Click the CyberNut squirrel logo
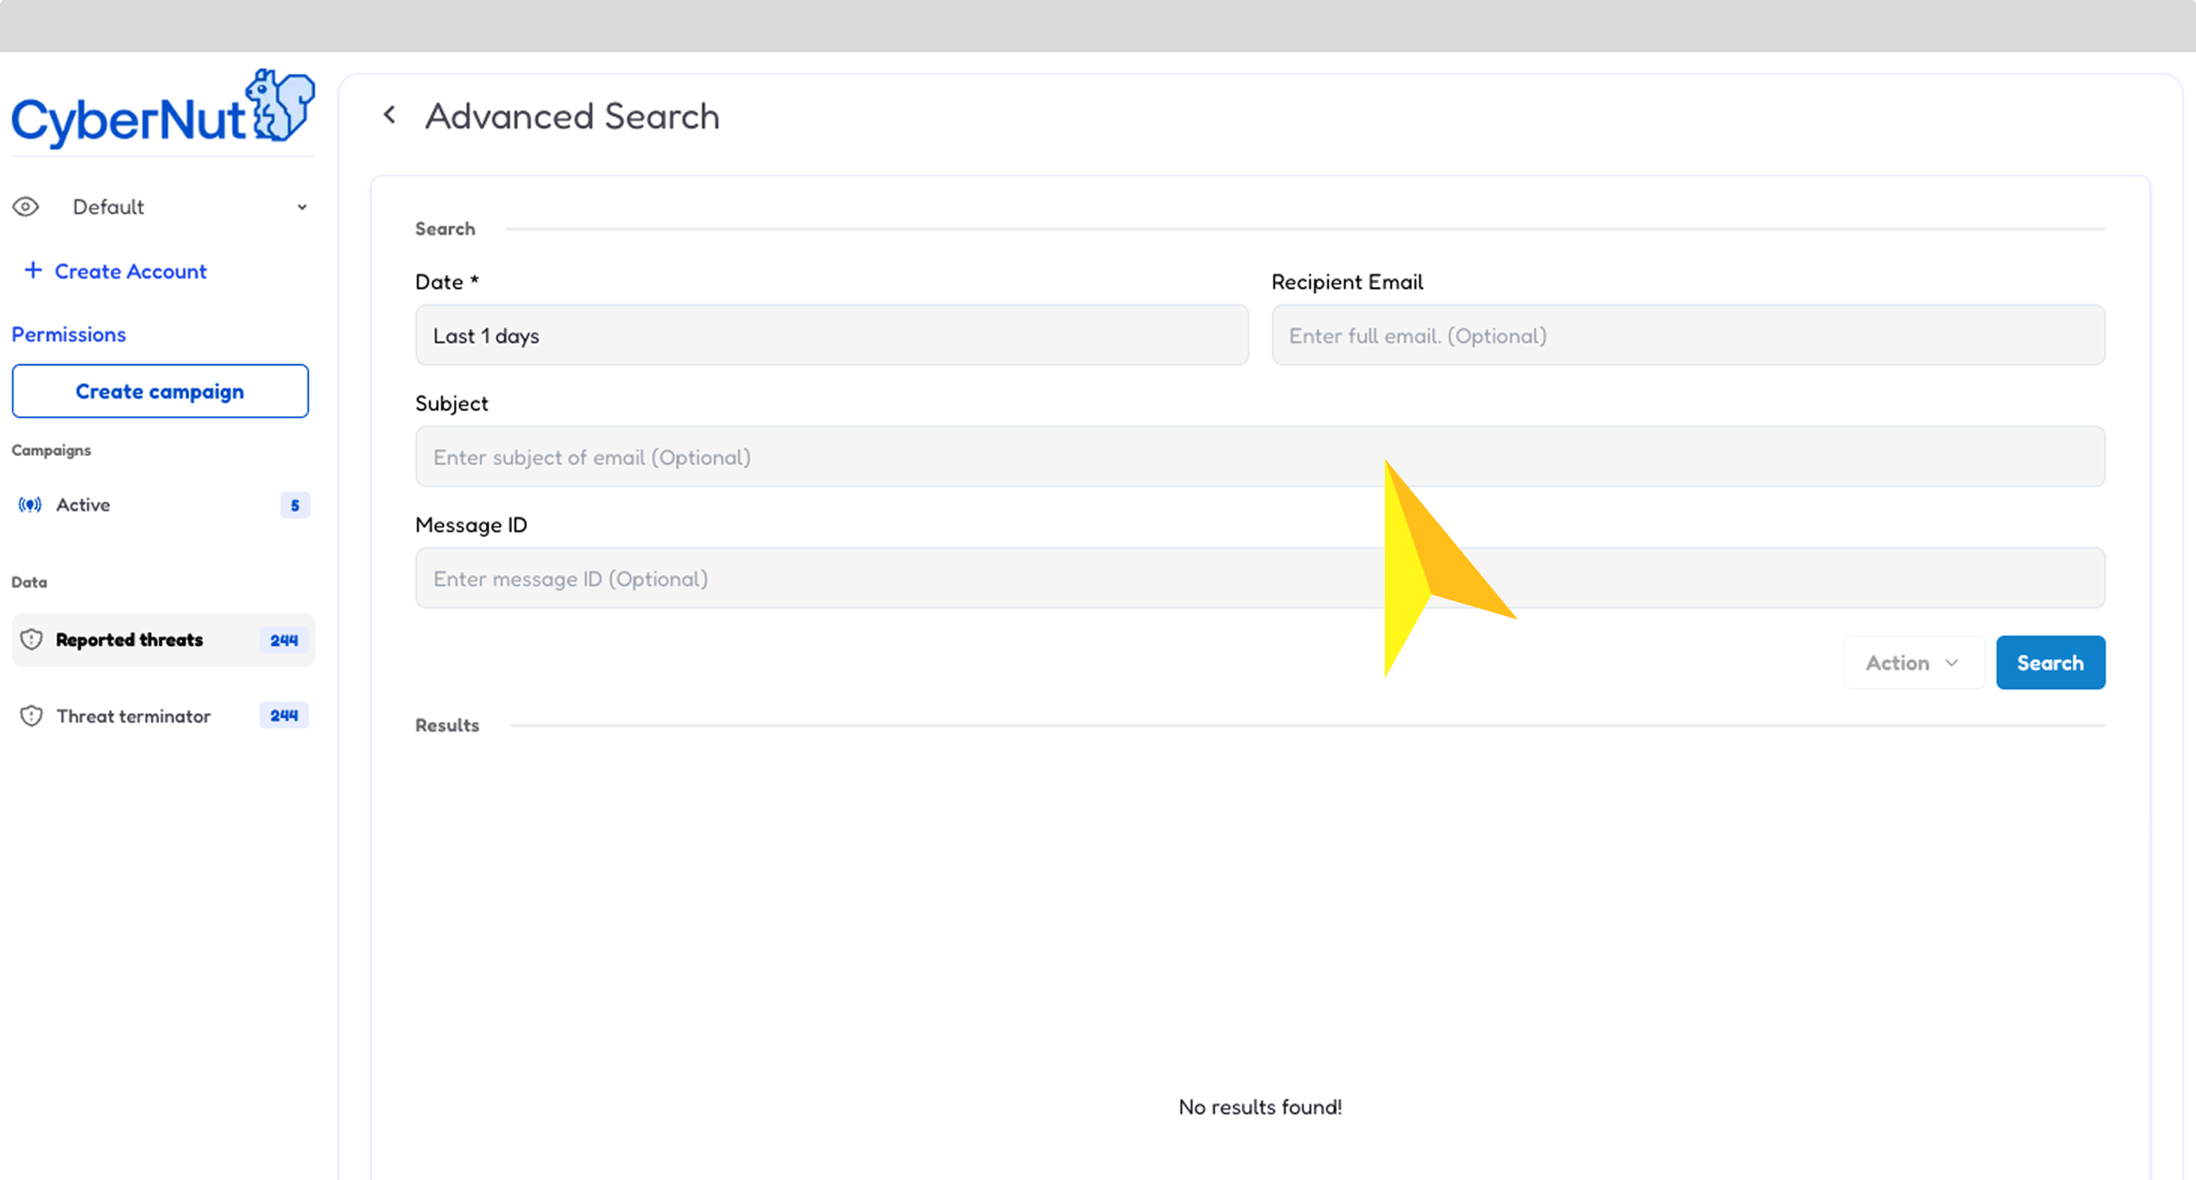This screenshot has width=2196, height=1180. [281, 106]
